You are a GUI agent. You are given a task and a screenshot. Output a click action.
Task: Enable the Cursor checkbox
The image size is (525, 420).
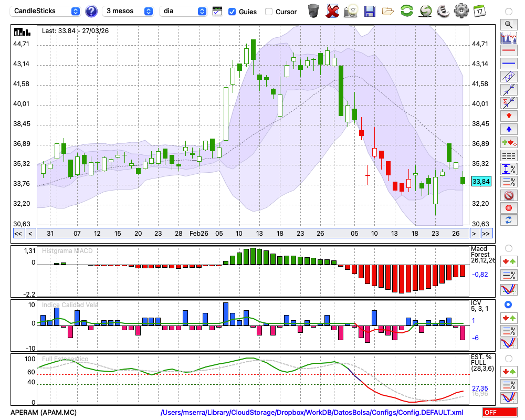(x=269, y=12)
